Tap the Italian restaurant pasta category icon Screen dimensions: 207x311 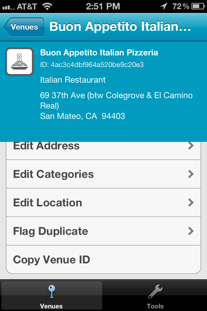click(19, 62)
